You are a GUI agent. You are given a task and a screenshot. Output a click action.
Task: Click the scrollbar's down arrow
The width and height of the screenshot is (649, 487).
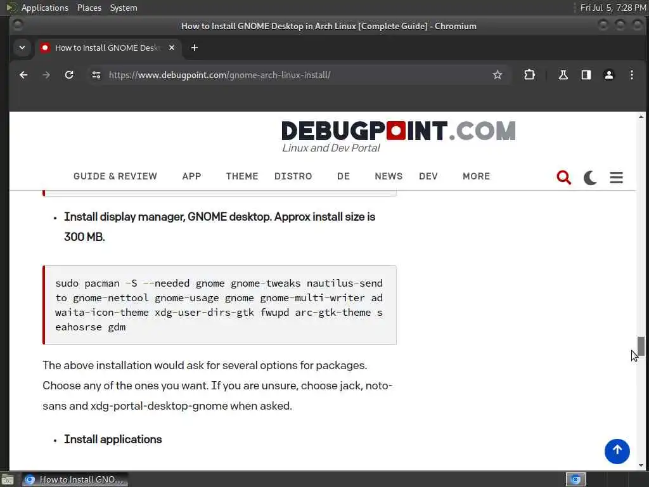641,465
